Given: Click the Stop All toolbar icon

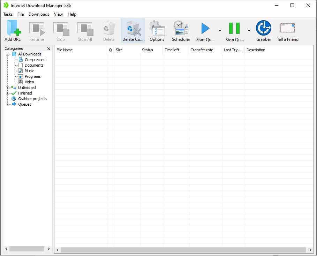Looking at the screenshot, I should tap(85, 29).
